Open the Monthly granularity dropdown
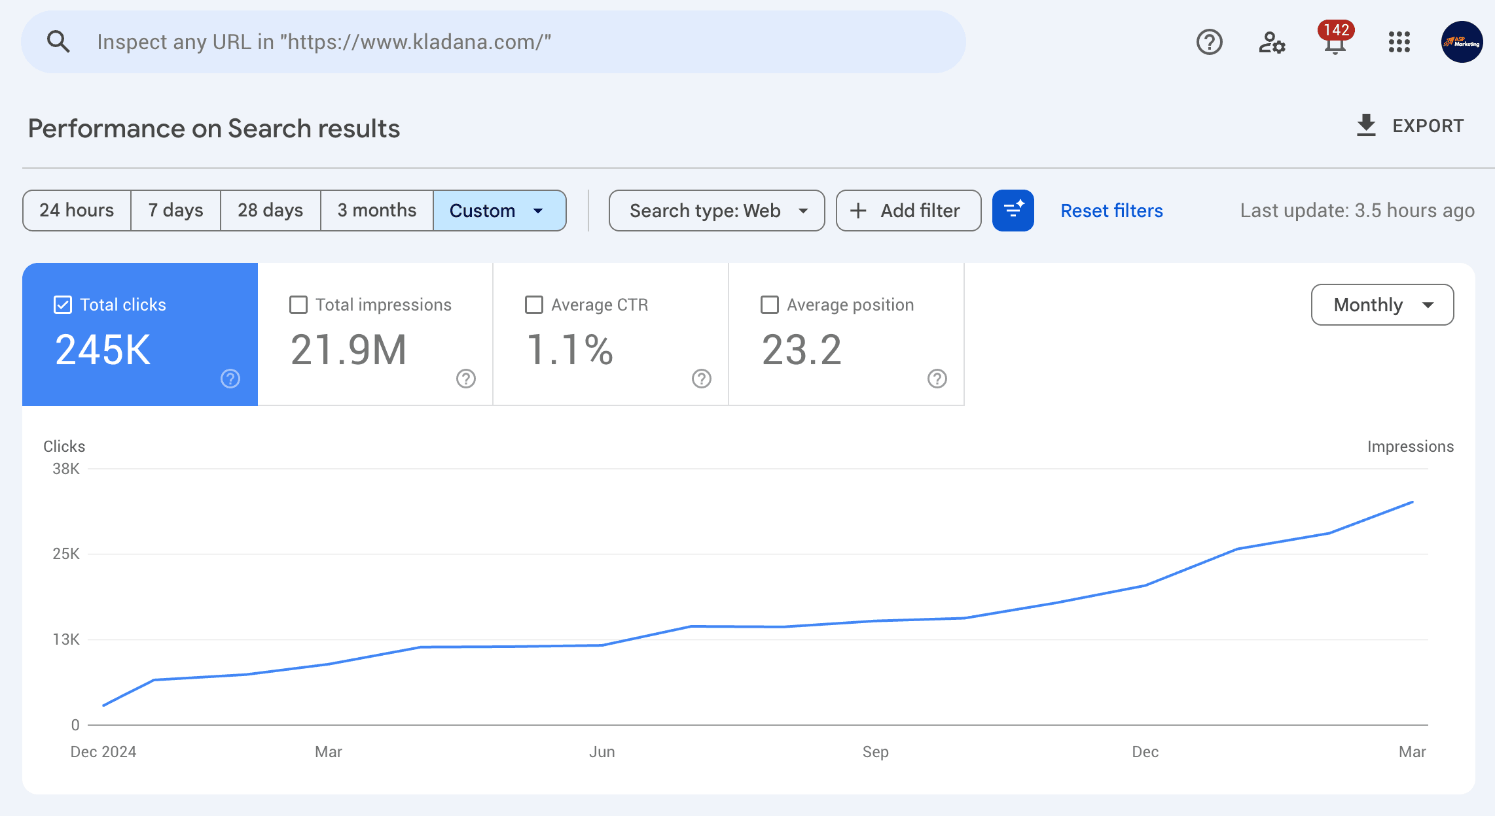The height and width of the screenshot is (816, 1495). pyautogui.click(x=1382, y=304)
